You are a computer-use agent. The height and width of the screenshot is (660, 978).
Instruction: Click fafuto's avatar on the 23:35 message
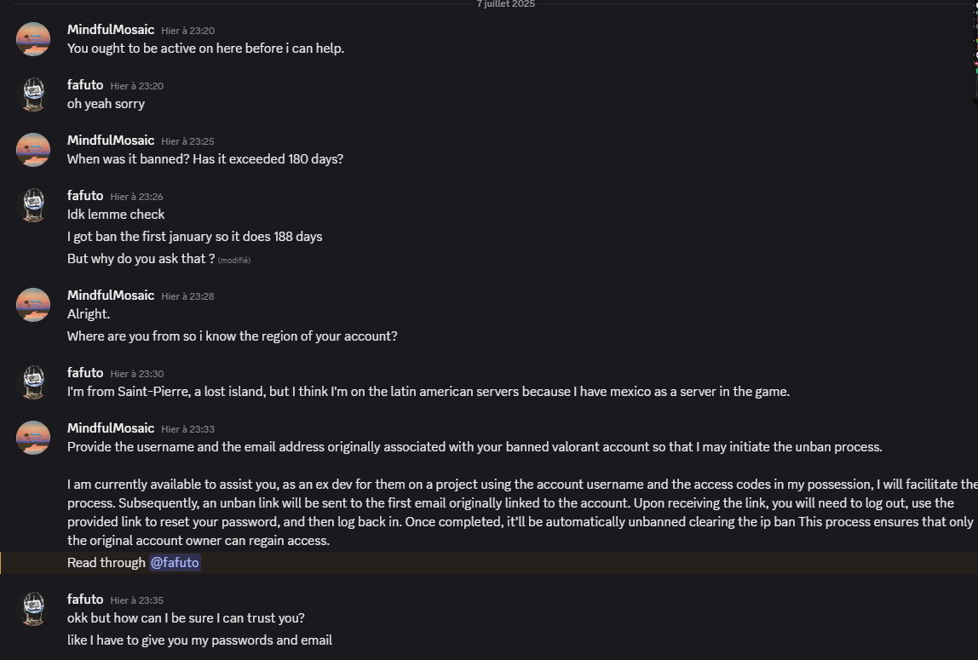tap(33, 609)
